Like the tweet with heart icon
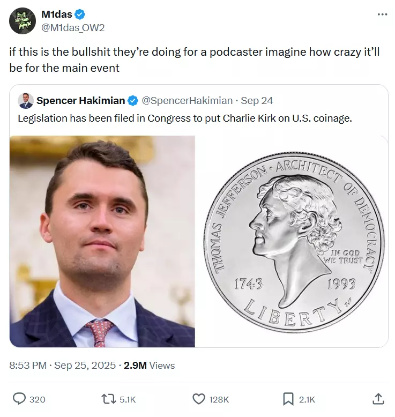Screen dimensions: 395x417 click(x=199, y=399)
